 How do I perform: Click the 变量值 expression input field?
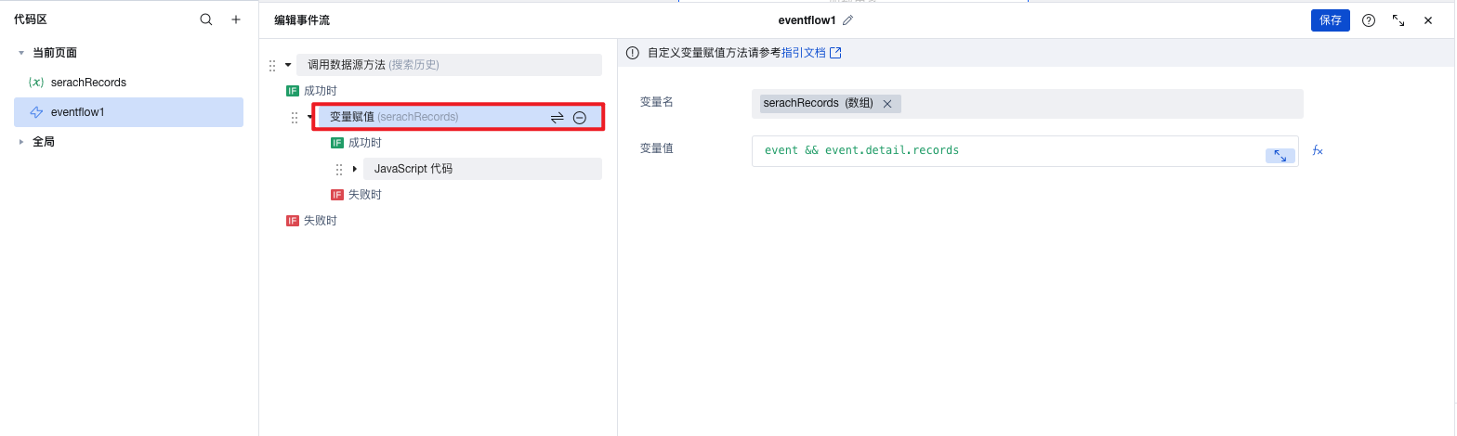1025,151
